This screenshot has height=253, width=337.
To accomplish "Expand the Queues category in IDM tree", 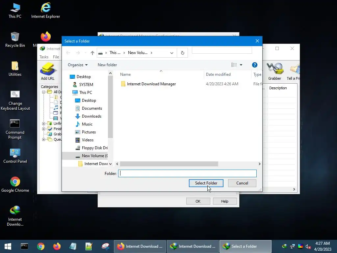I will coord(44,140).
